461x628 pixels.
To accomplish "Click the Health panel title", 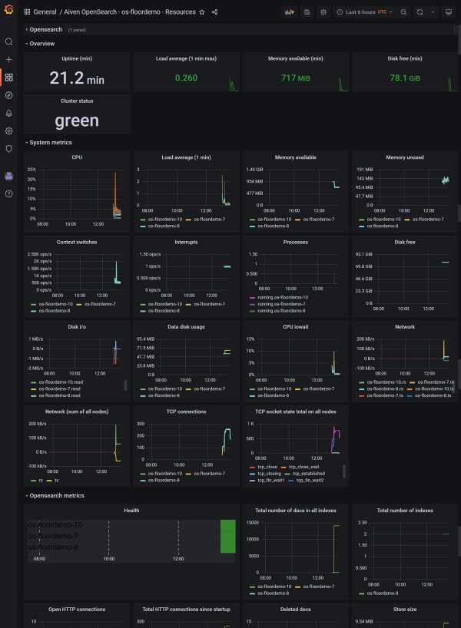I will point(131,511).
